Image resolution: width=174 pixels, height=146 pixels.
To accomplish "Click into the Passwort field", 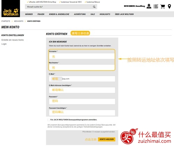I will [x=82, y=101].
